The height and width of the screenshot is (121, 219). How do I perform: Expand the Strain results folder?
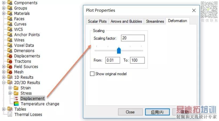pos(10,88)
